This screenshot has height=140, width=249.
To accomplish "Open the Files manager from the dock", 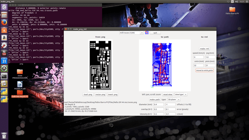I will click(x=4, y=15).
